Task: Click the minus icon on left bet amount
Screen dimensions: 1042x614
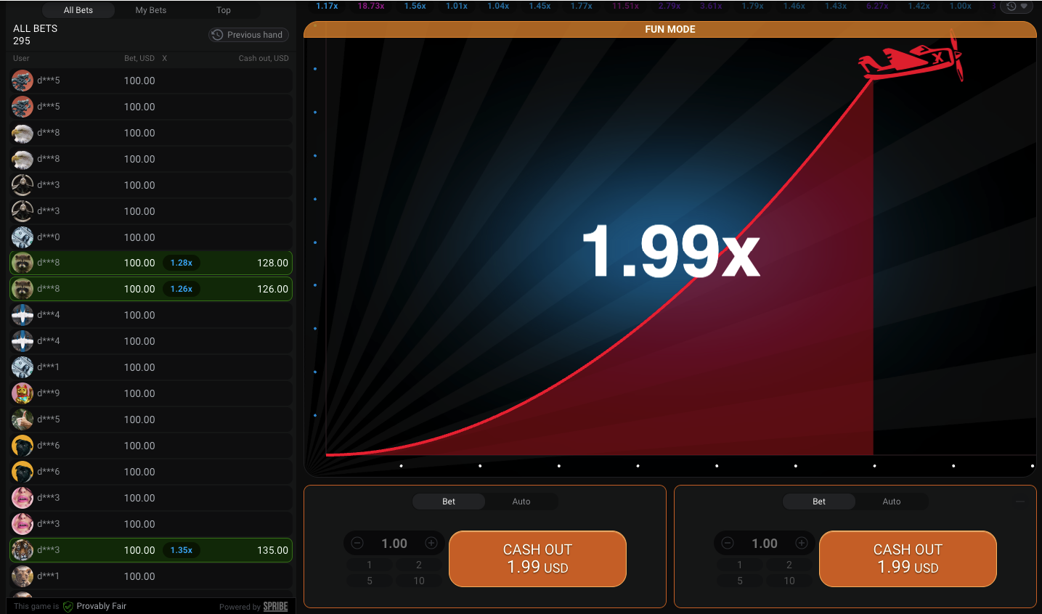Action: (x=357, y=542)
